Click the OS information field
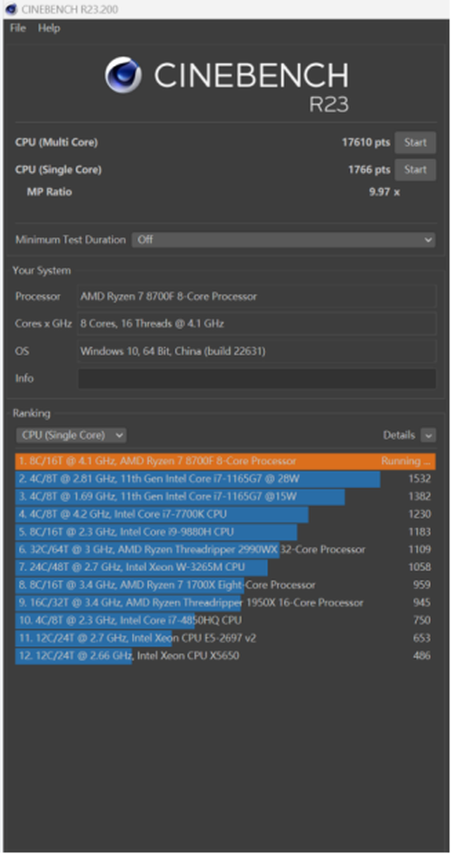 click(x=257, y=352)
